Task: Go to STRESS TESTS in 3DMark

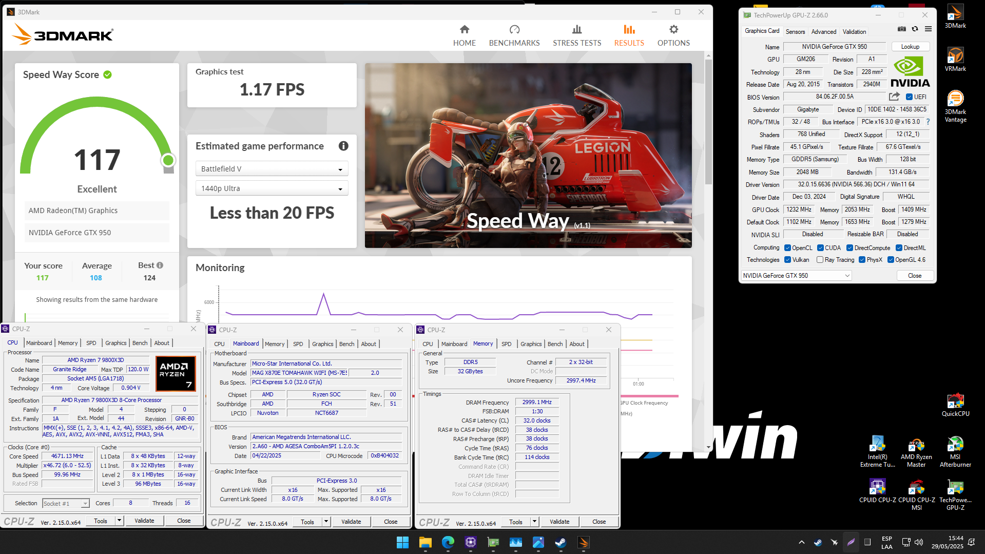Action: 577,35
